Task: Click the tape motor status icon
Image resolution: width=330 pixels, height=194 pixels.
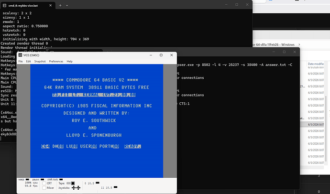Action: (73, 183)
